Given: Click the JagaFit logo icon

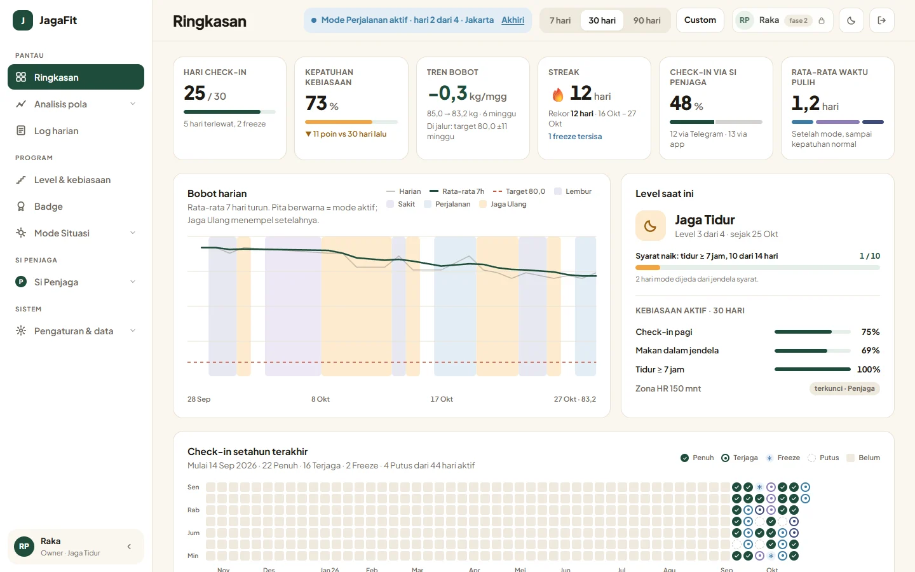Looking at the screenshot, I should (x=23, y=20).
